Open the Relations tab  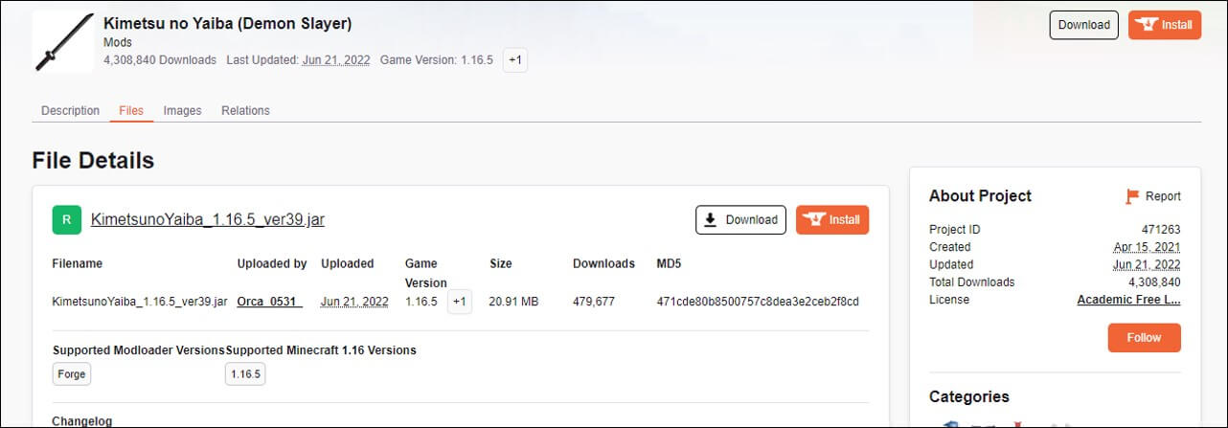[x=245, y=110]
